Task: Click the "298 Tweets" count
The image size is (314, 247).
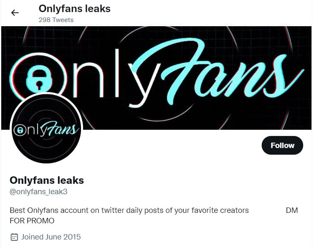Action: tap(56, 20)
